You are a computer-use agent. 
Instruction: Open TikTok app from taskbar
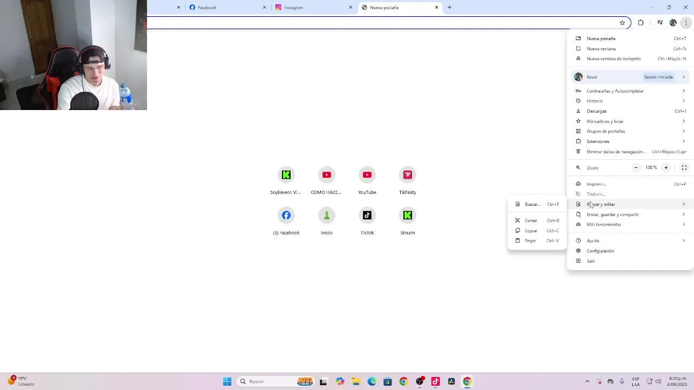click(435, 381)
